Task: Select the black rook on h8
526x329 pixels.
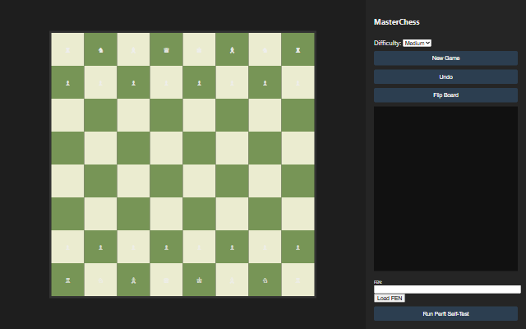Action: pyautogui.click(x=298, y=49)
